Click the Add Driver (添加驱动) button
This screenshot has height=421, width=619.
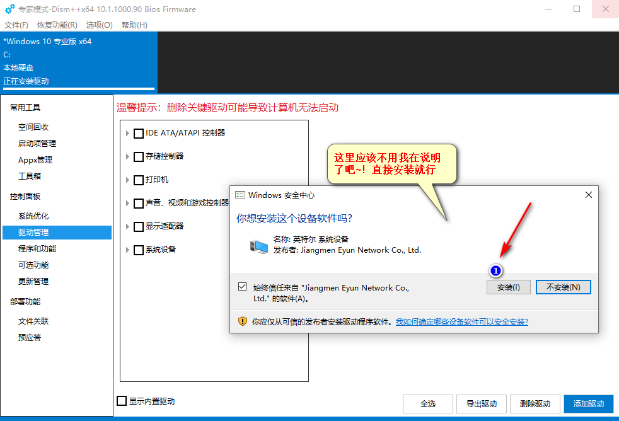point(588,404)
